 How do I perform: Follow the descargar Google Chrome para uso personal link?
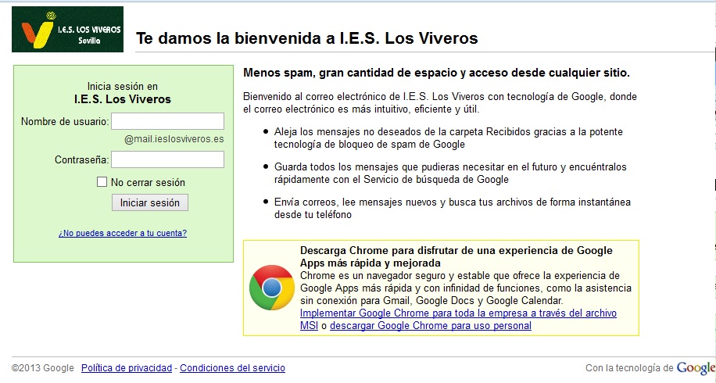point(431,326)
